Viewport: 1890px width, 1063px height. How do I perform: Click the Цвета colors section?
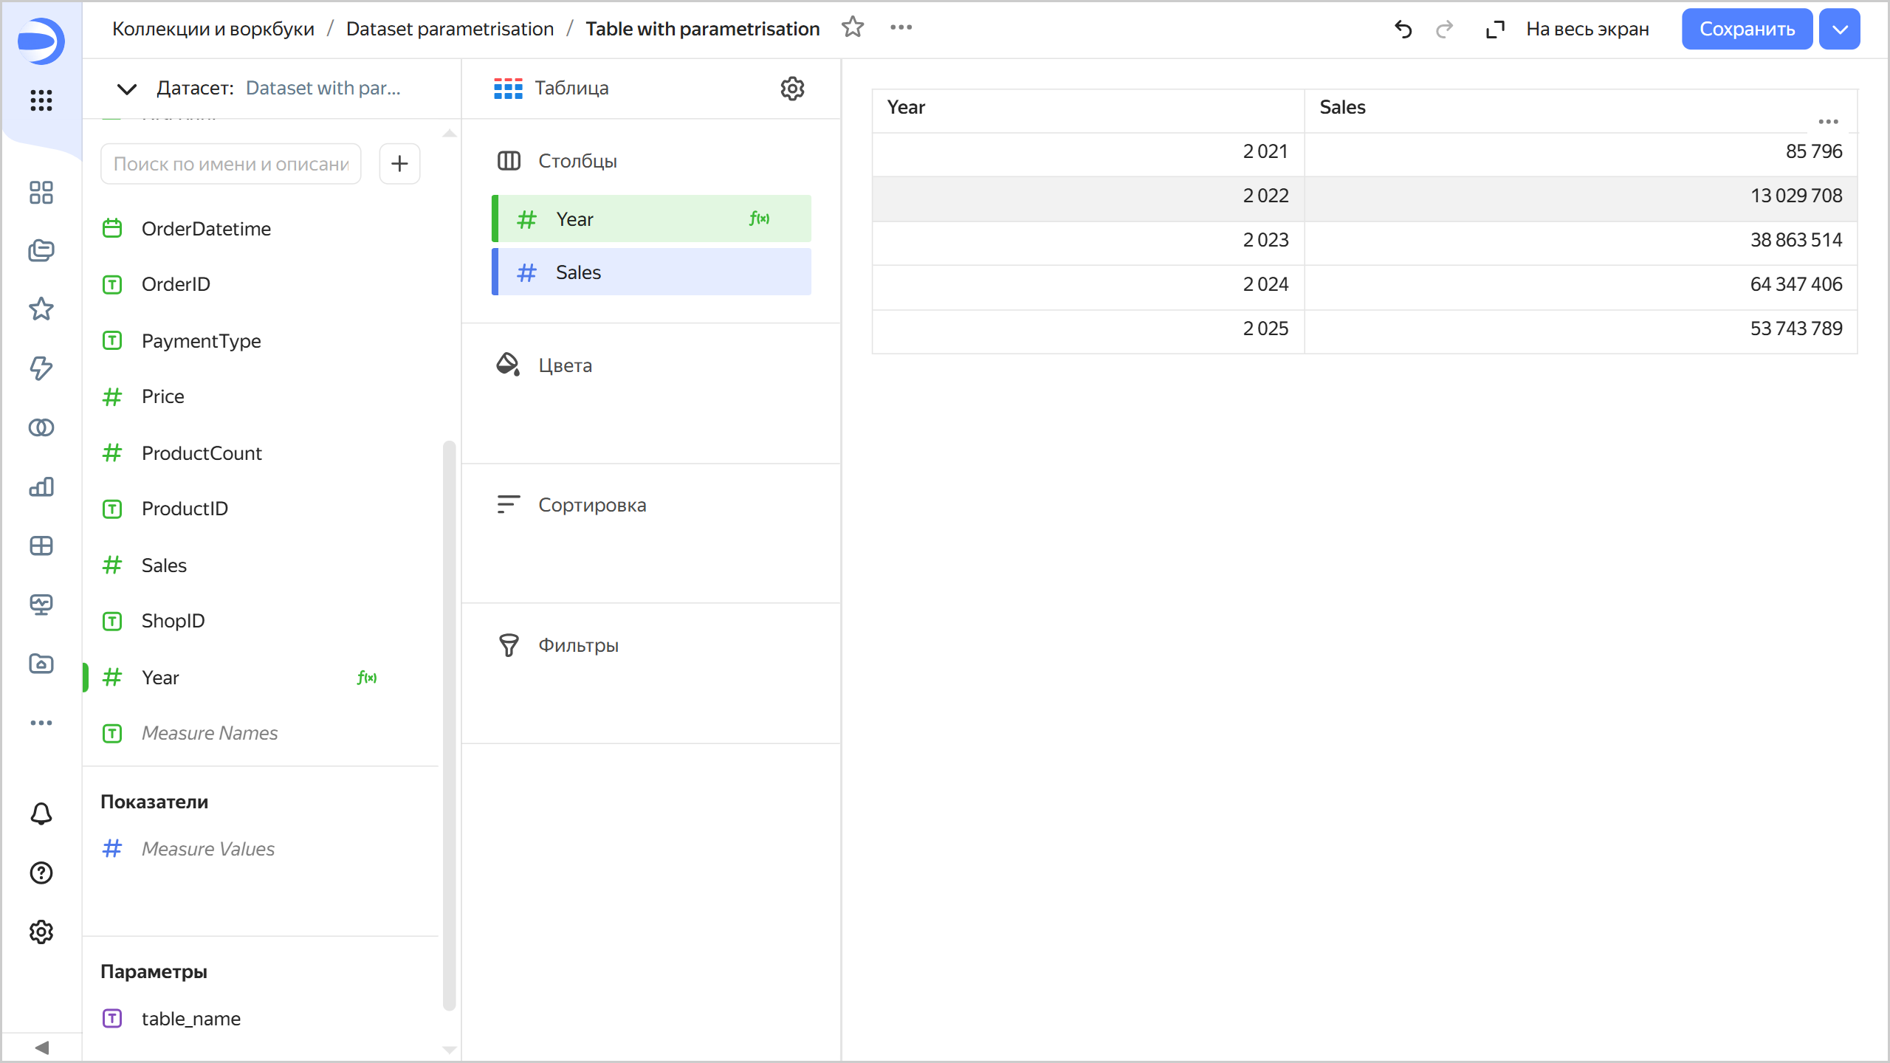click(x=565, y=365)
